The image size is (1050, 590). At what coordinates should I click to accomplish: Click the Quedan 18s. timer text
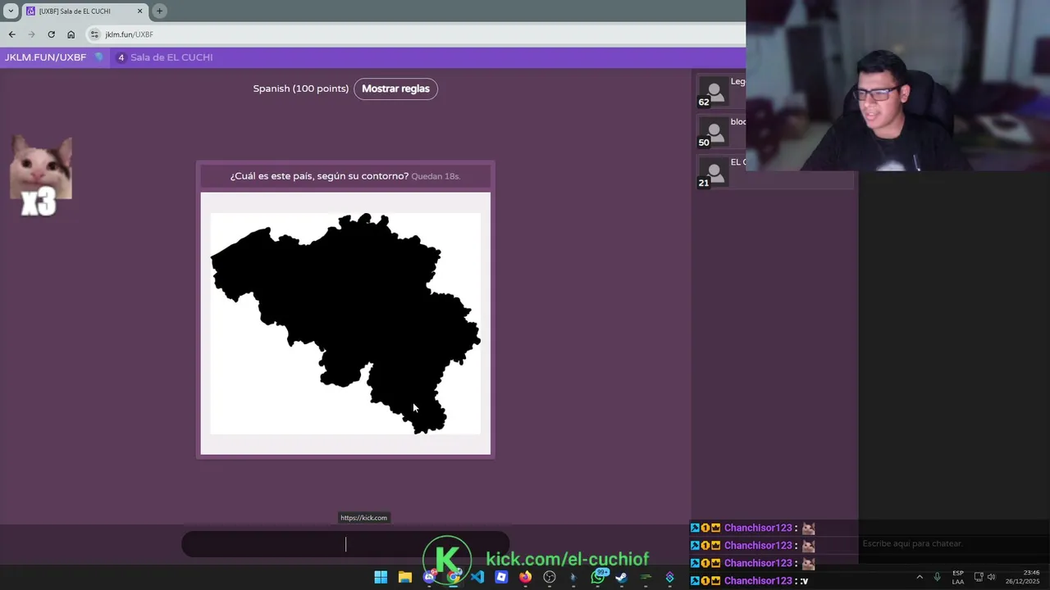436,176
